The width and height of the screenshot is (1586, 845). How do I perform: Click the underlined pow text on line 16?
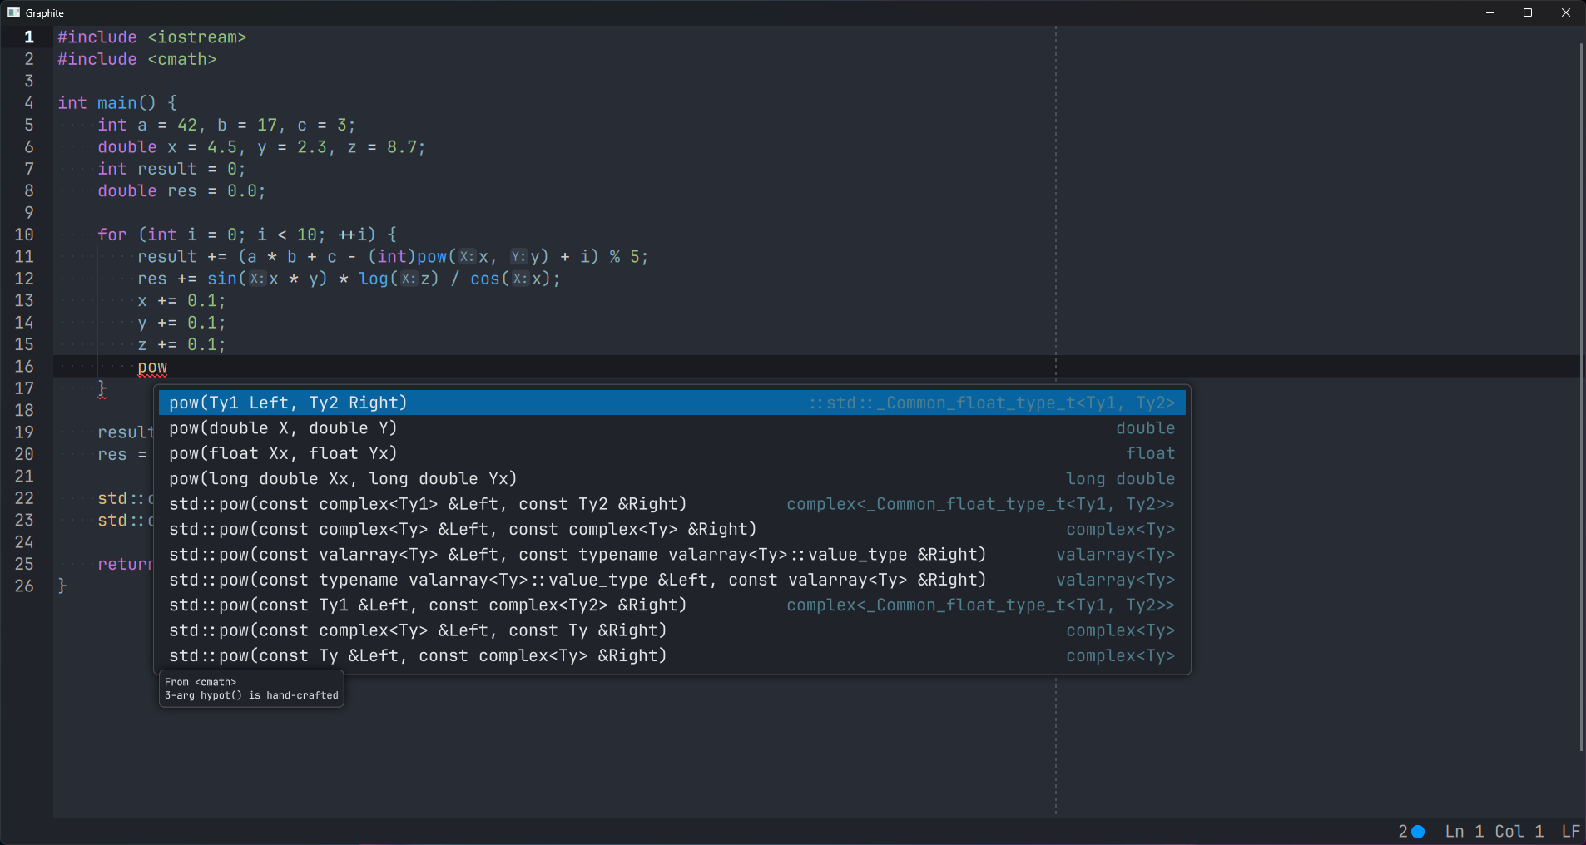coord(152,367)
